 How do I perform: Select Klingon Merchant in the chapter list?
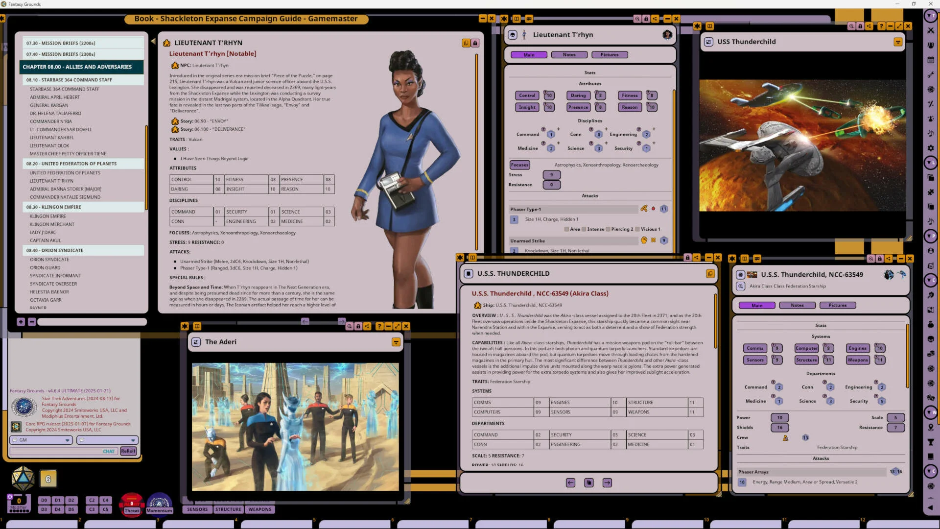click(x=52, y=224)
